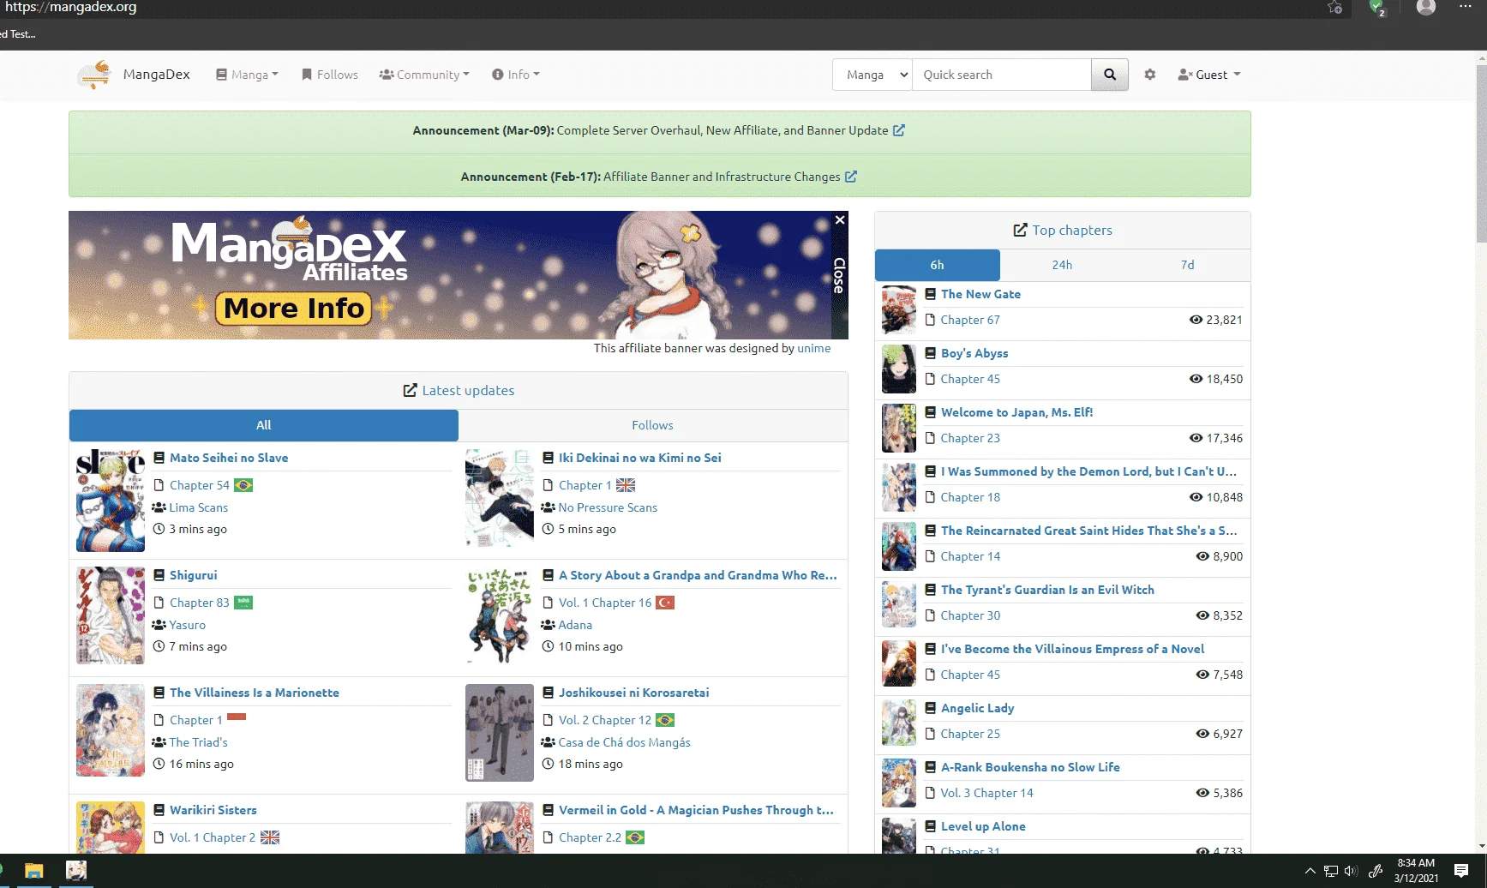The image size is (1487, 888).
Task: Click the browser favorites star icon
Action: 1334,7
